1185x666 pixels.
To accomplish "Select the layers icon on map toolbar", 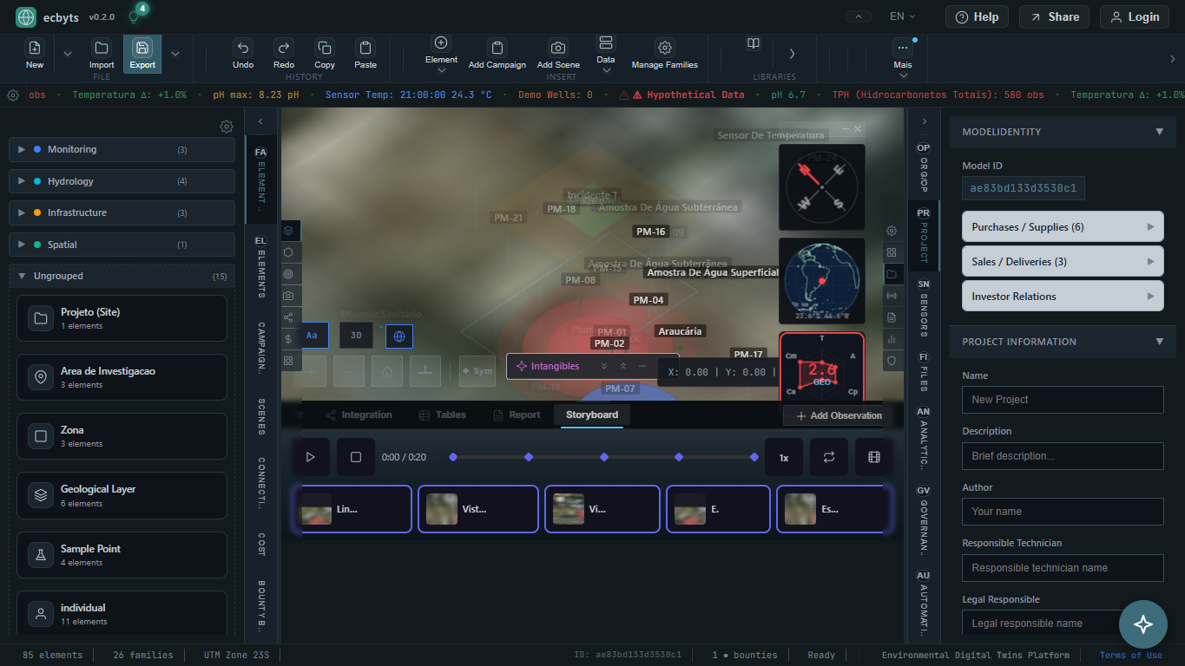I will click(x=288, y=231).
